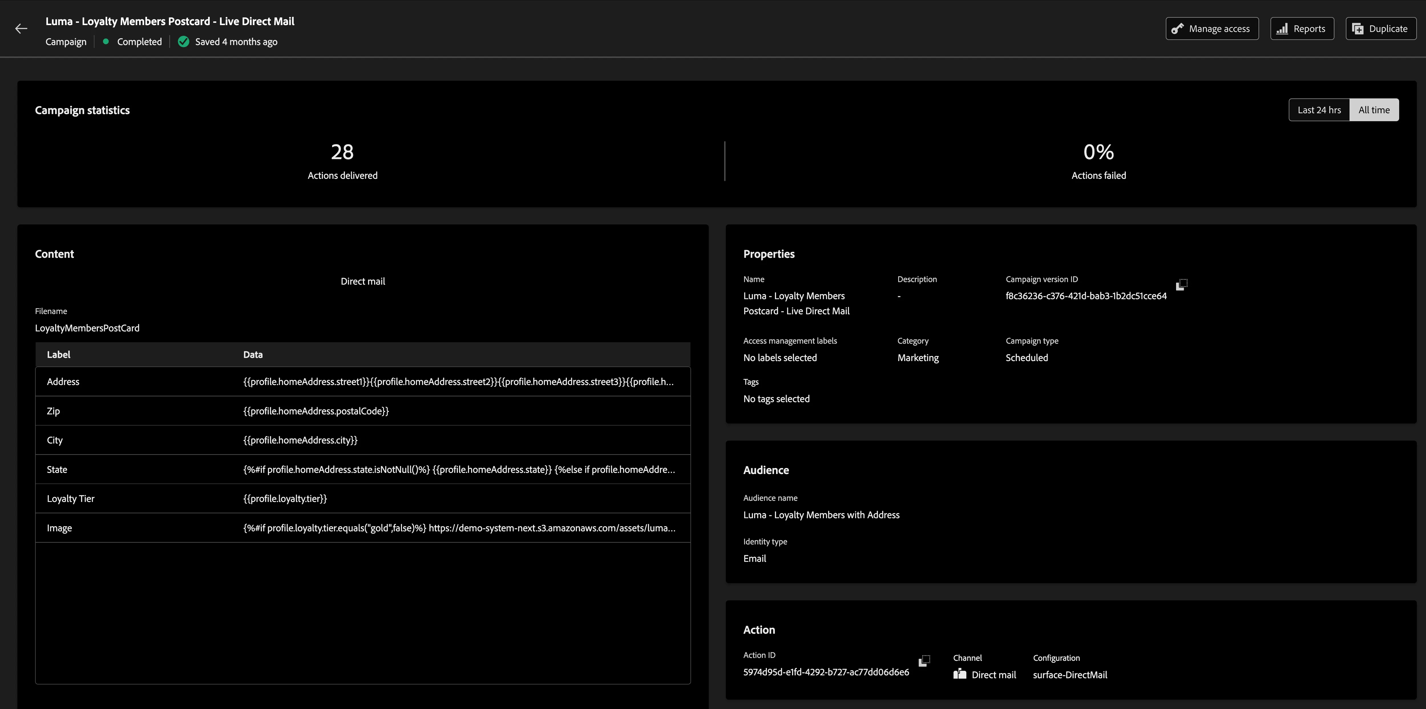The width and height of the screenshot is (1426, 709).
Task: Click the Label column header
Action: coord(58,354)
